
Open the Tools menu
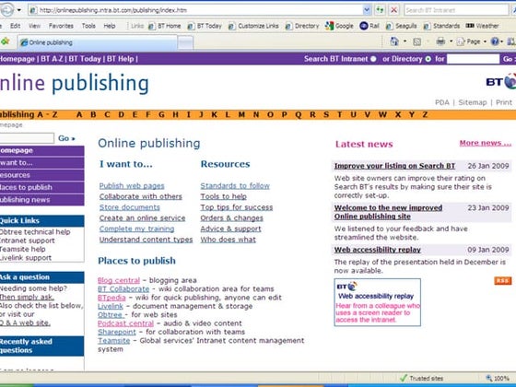[88, 26]
